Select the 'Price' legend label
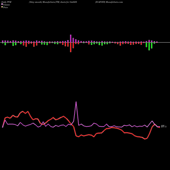 [x=5, y=7]
